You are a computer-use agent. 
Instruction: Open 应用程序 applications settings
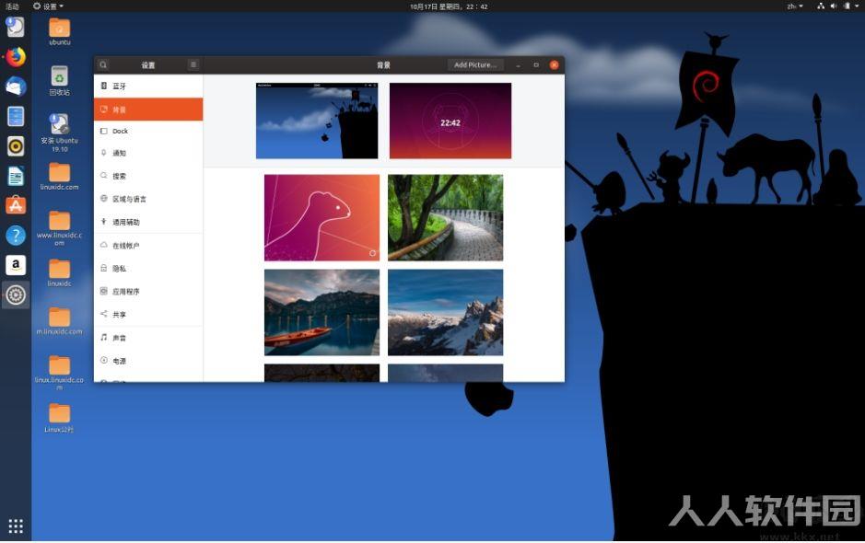148,292
